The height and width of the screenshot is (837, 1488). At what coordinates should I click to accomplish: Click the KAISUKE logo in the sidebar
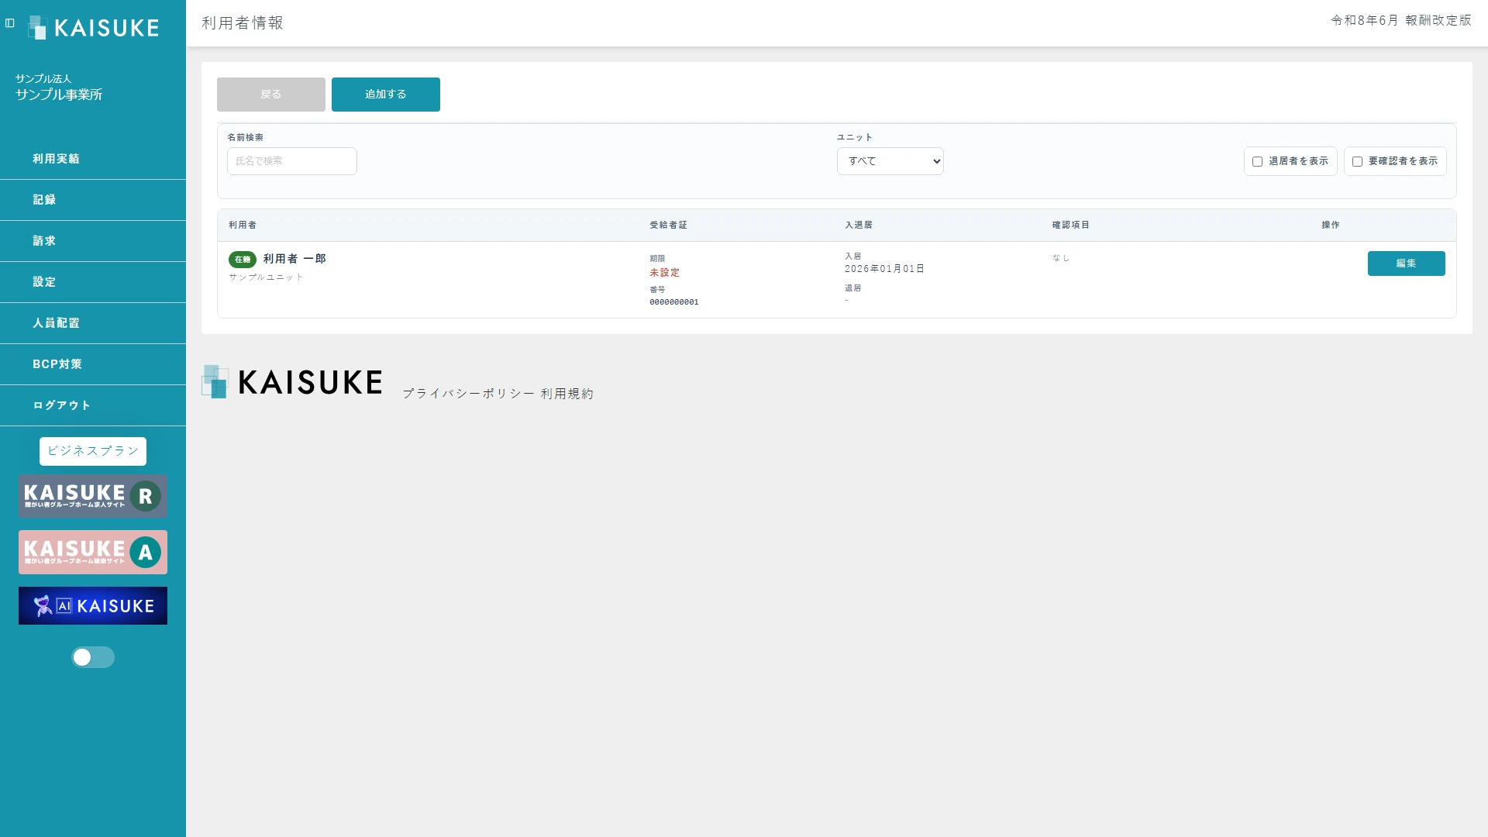(x=93, y=28)
